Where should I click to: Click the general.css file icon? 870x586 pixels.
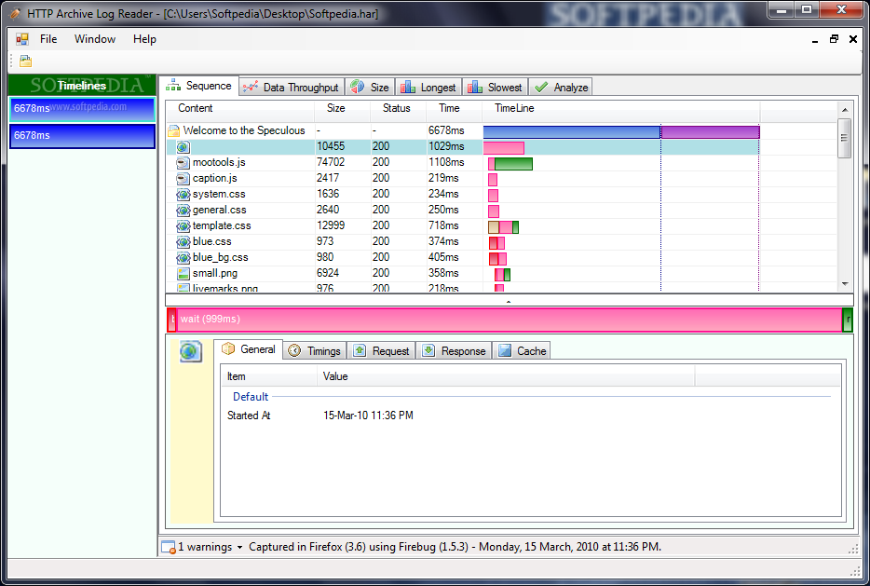point(184,211)
